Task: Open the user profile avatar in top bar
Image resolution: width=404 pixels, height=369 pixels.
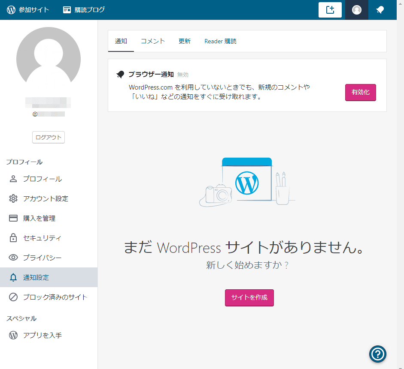Action: [357, 10]
